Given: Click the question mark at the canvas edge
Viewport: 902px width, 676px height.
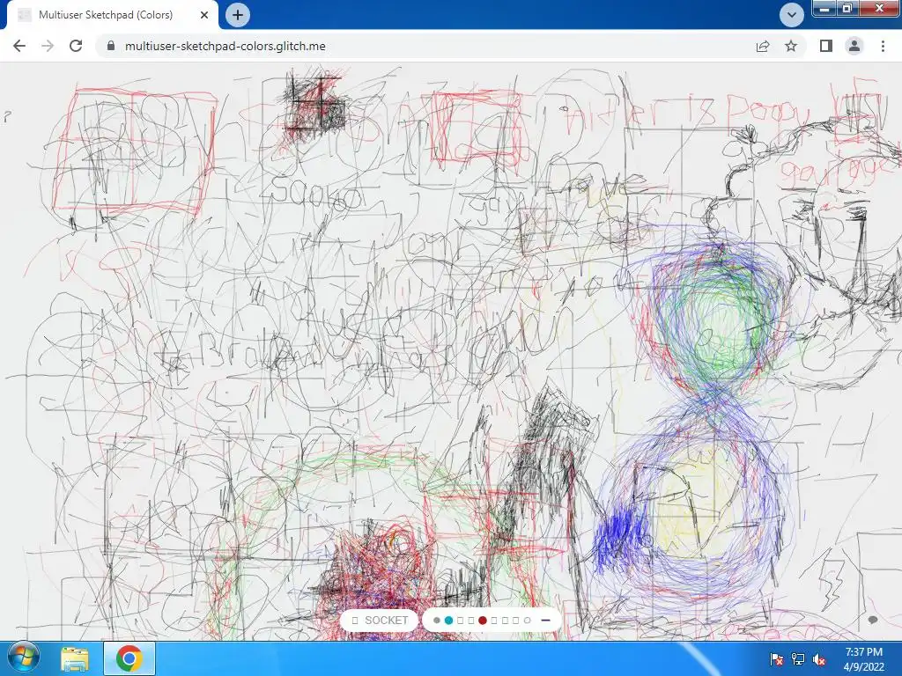Looking at the screenshot, I should coord(7,117).
